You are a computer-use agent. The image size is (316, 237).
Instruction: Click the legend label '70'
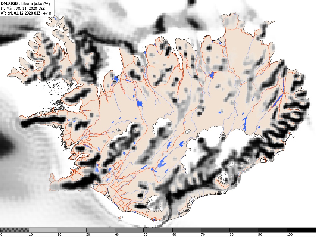[x=203, y=234]
